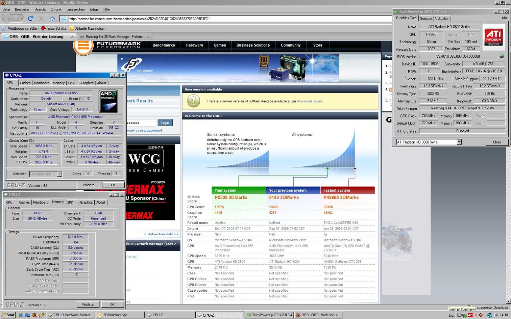Close the ORB Firefox tab
The image size is (511, 319).
pos(72,36)
